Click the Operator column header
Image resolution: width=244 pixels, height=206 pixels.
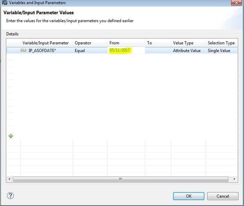click(x=83, y=43)
